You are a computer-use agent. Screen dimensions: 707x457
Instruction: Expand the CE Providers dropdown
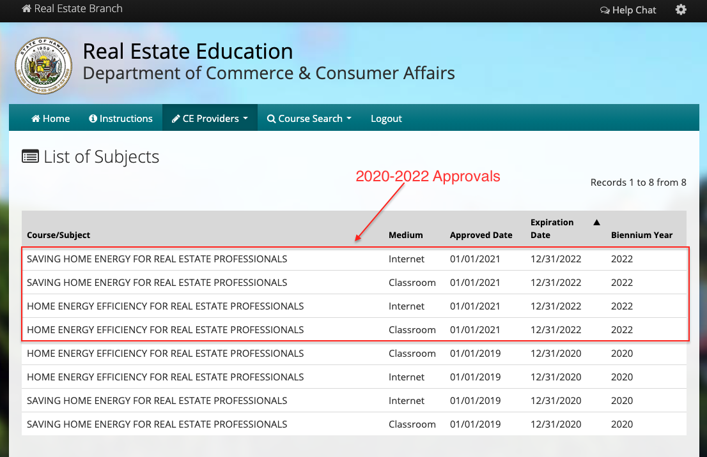coord(209,118)
